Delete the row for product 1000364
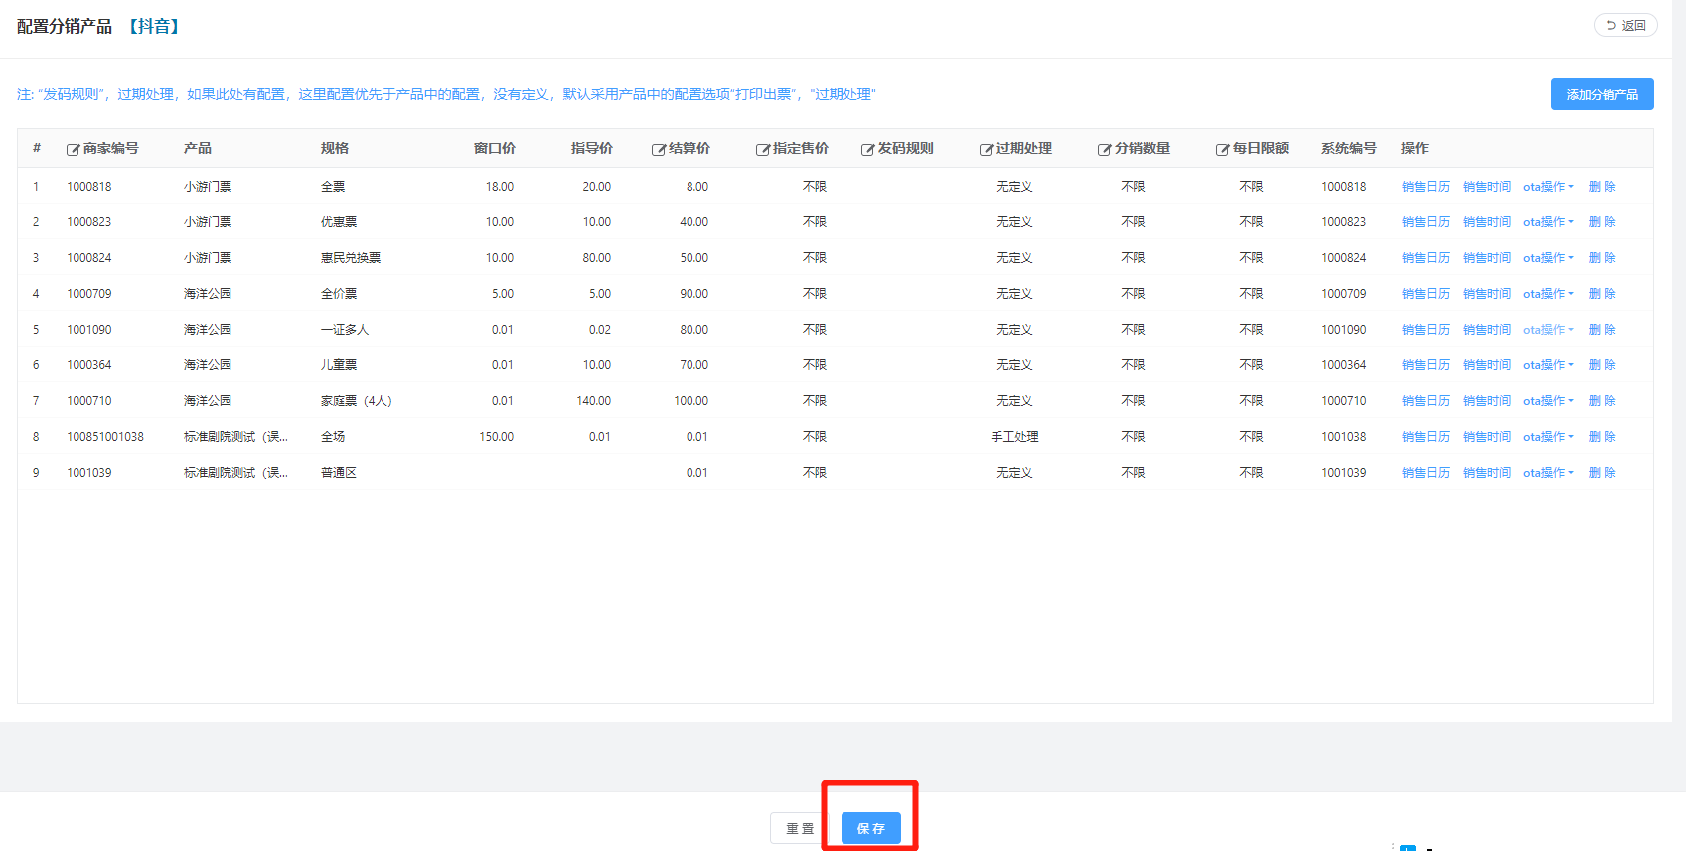Screen dimensions: 1686x851 (1602, 365)
